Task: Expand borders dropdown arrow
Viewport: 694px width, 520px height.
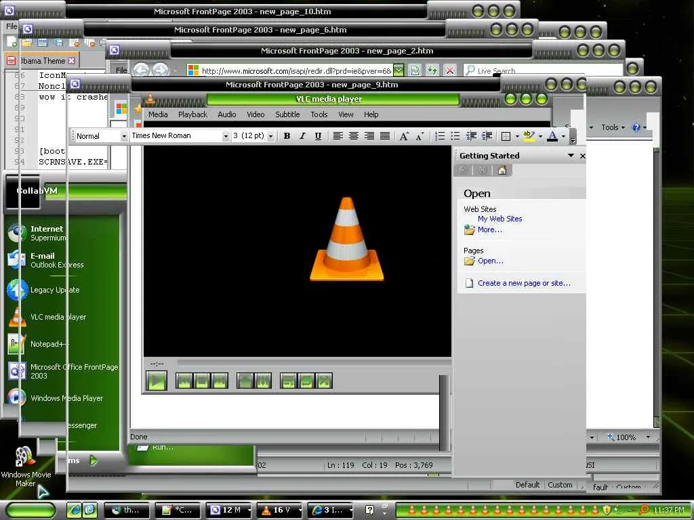Action: click(x=517, y=136)
